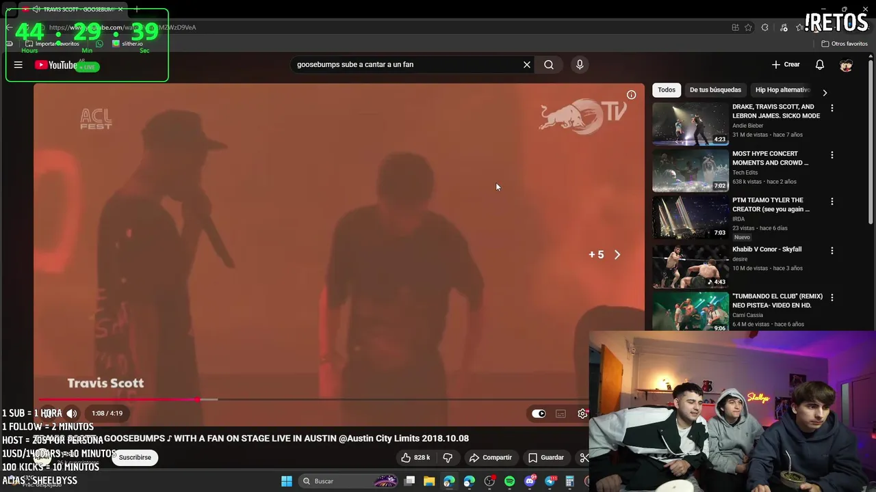Open options for Khabib V Conor video
Viewport: 876px width, 492px height.
(832, 251)
